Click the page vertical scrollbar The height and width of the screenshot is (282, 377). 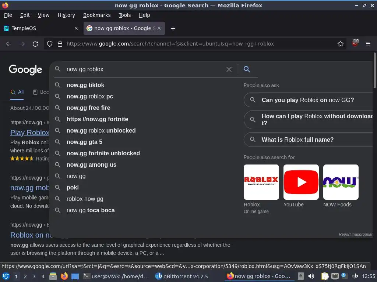coord(374,70)
